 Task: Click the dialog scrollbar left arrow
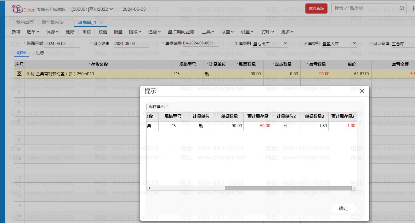(x=149, y=188)
